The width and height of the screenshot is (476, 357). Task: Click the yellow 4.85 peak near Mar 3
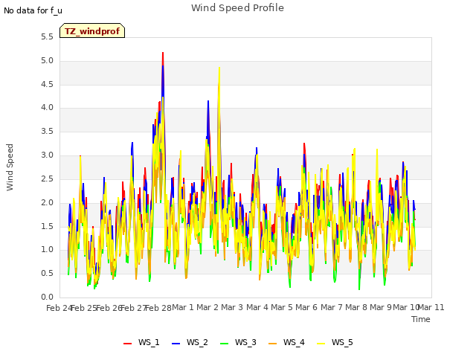tap(219, 68)
